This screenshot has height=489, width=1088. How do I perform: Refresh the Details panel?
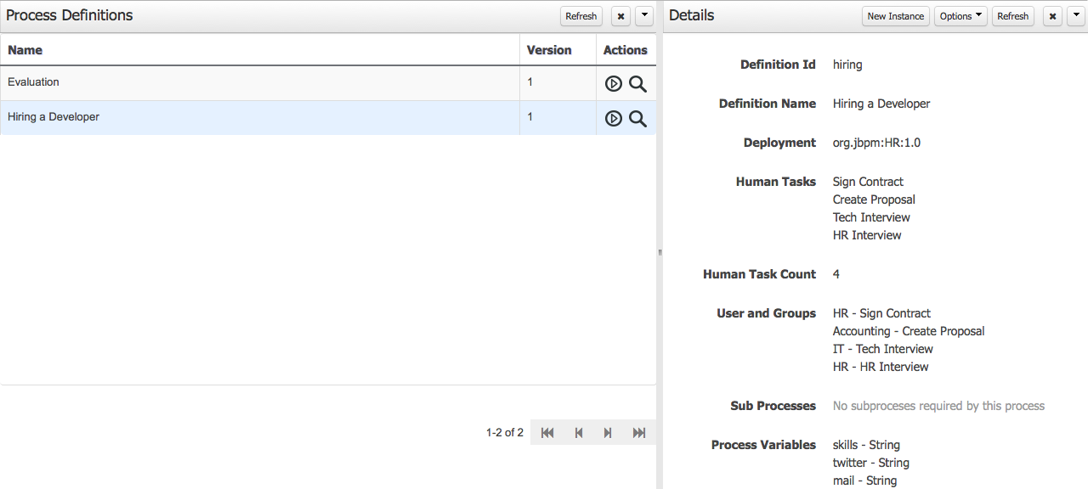click(x=1013, y=16)
